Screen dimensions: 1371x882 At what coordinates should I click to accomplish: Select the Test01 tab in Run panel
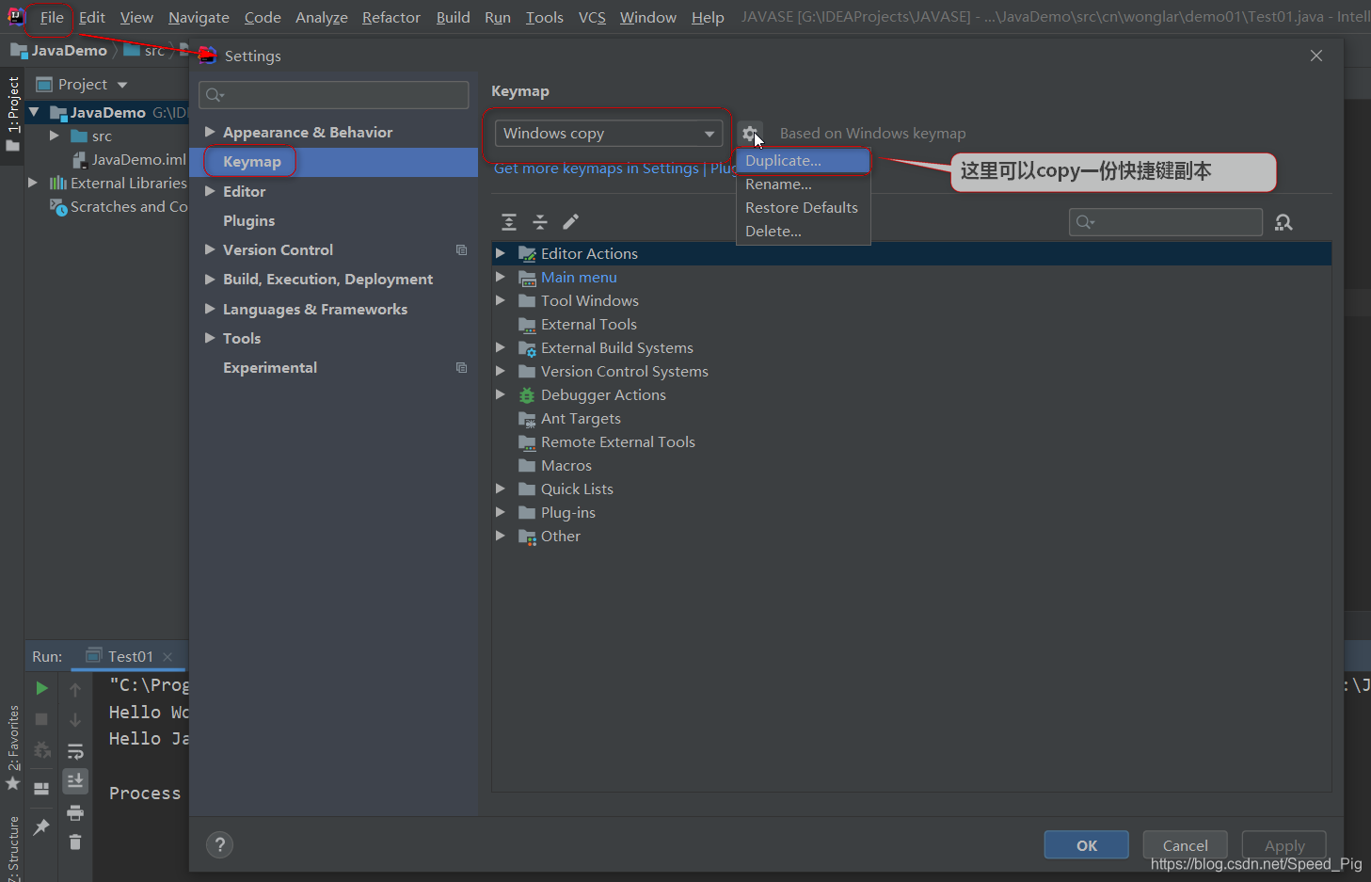pyautogui.click(x=130, y=656)
